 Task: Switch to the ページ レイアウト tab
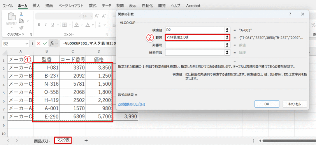point(71,6)
